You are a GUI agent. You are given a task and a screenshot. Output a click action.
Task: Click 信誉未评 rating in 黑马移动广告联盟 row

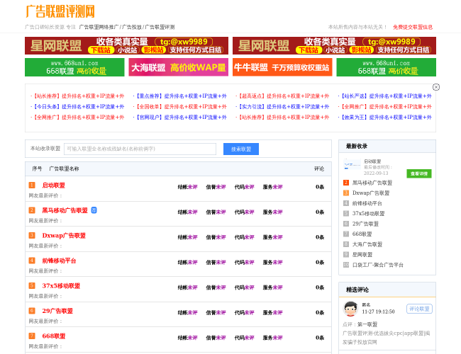pyautogui.click(x=216, y=212)
